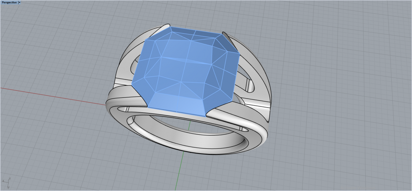The width and height of the screenshot is (412, 191).
Task: Select the left prong above the gemstone
Action: 164,27
